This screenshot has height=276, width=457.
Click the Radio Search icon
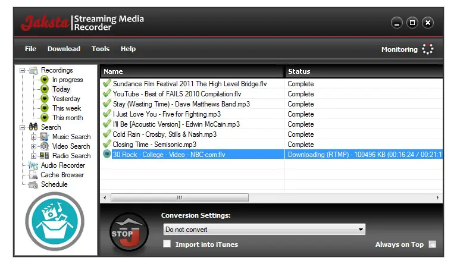(x=44, y=156)
